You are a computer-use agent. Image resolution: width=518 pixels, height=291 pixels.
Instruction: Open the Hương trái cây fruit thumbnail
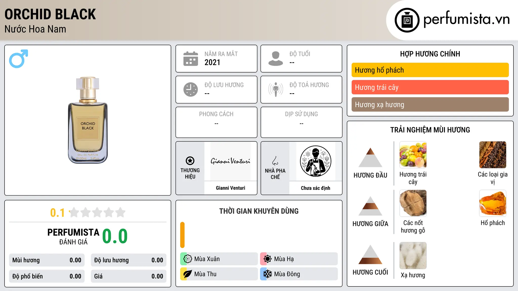413,155
